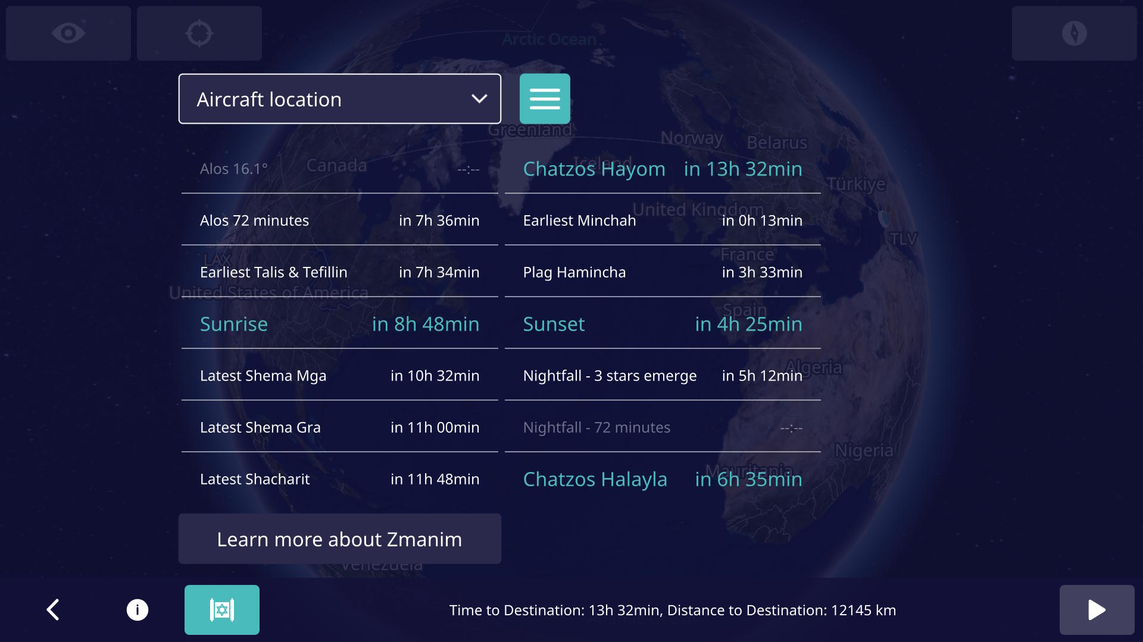Click the Chatzos Hayom time entry
The width and height of the screenshot is (1143, 642).
pyautogui.click(x=662, y=169)
